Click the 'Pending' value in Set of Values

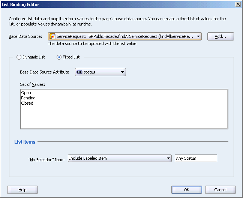[x=28, y=98]
